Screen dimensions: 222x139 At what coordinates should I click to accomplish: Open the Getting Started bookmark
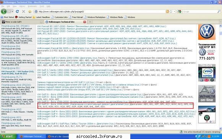tap(23, 17)
